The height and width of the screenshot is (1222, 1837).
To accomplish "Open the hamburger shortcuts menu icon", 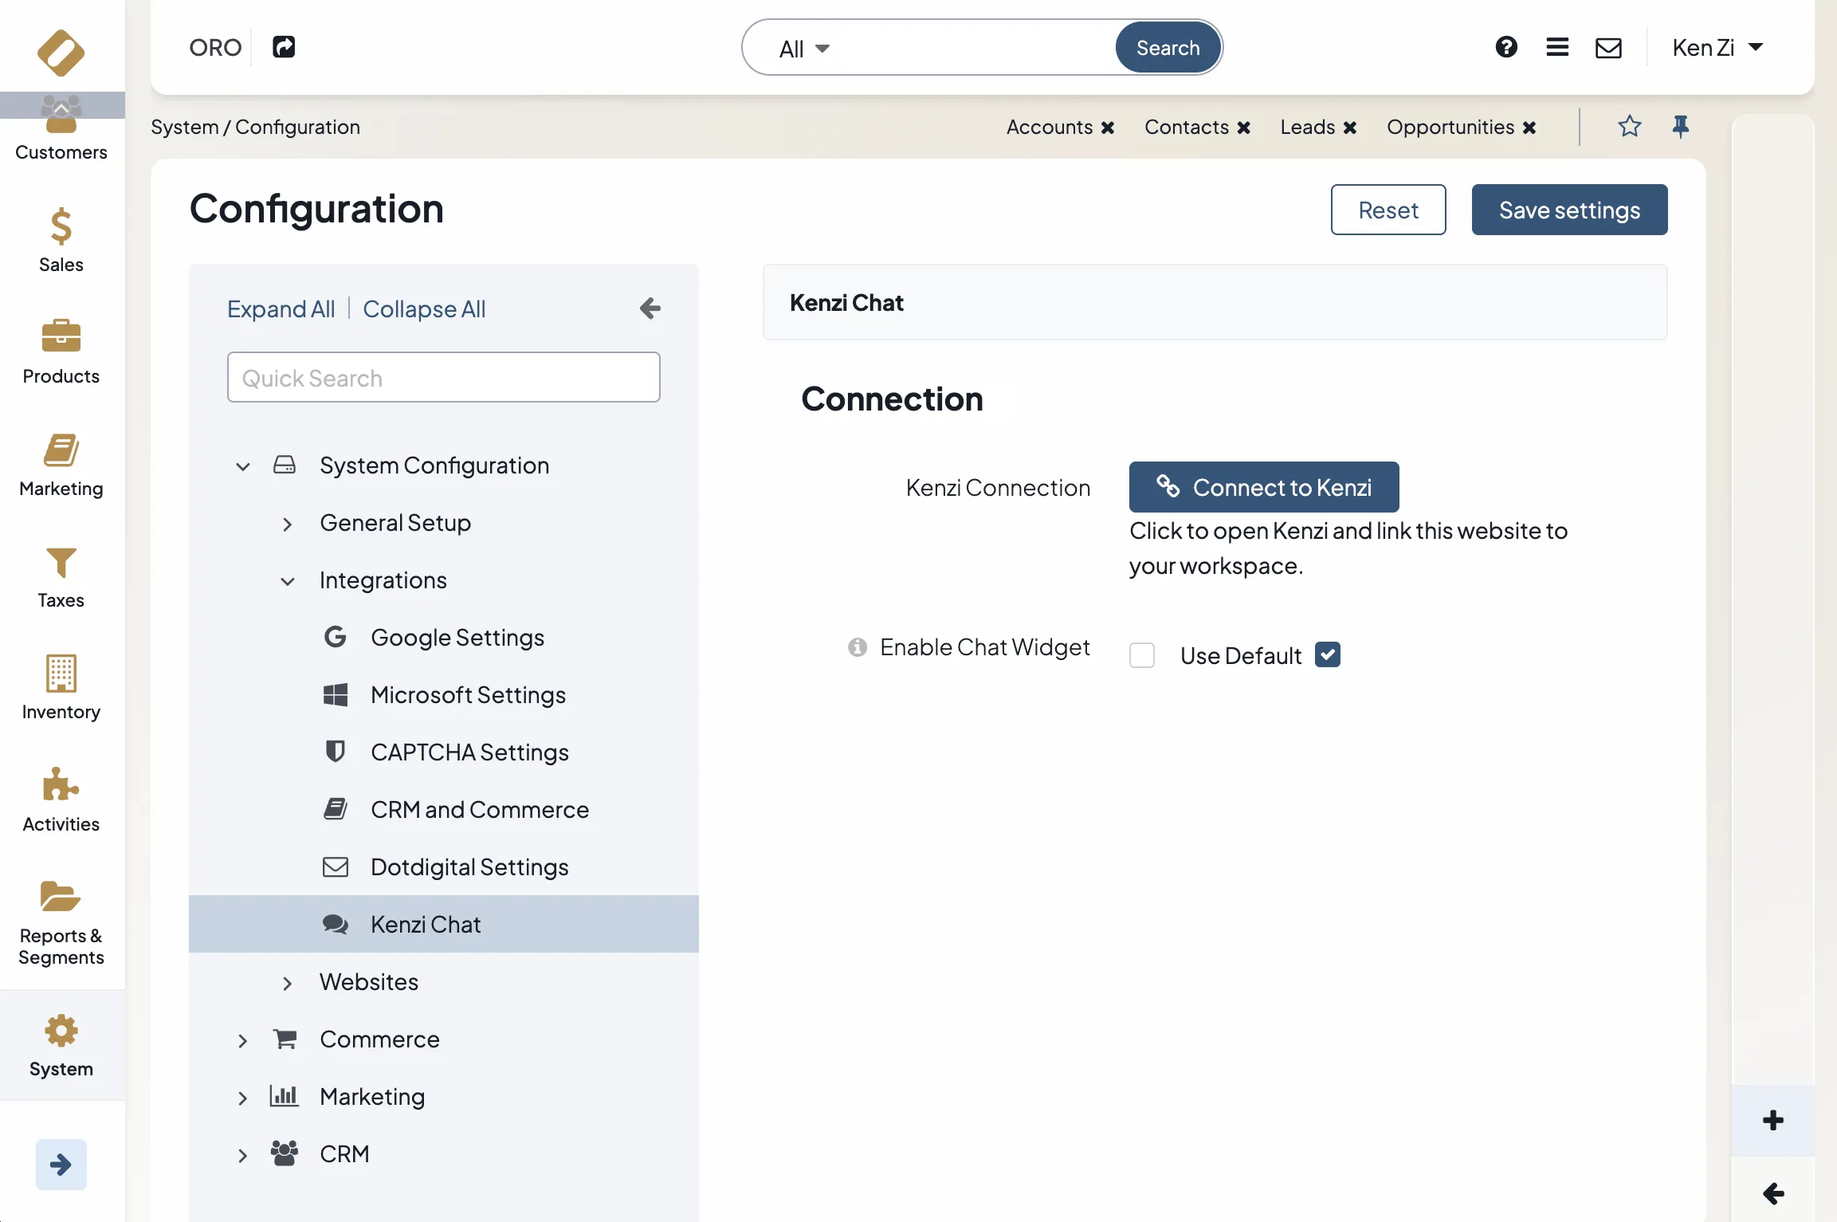I will click(x=1557, y=47).
